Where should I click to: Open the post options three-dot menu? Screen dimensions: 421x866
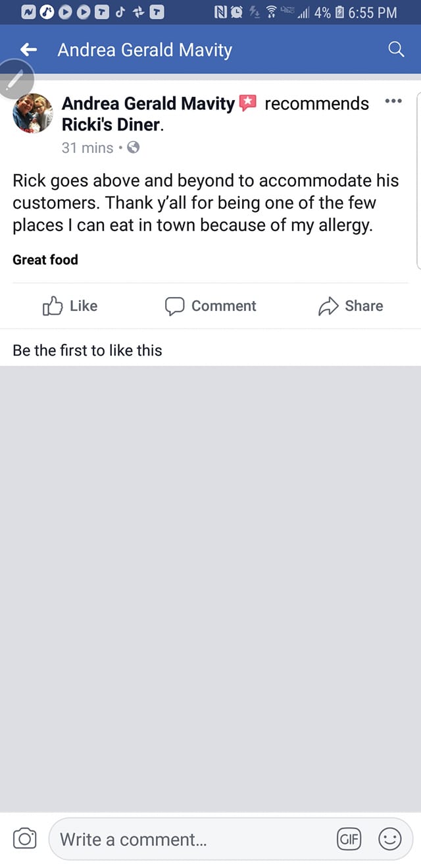393,100
